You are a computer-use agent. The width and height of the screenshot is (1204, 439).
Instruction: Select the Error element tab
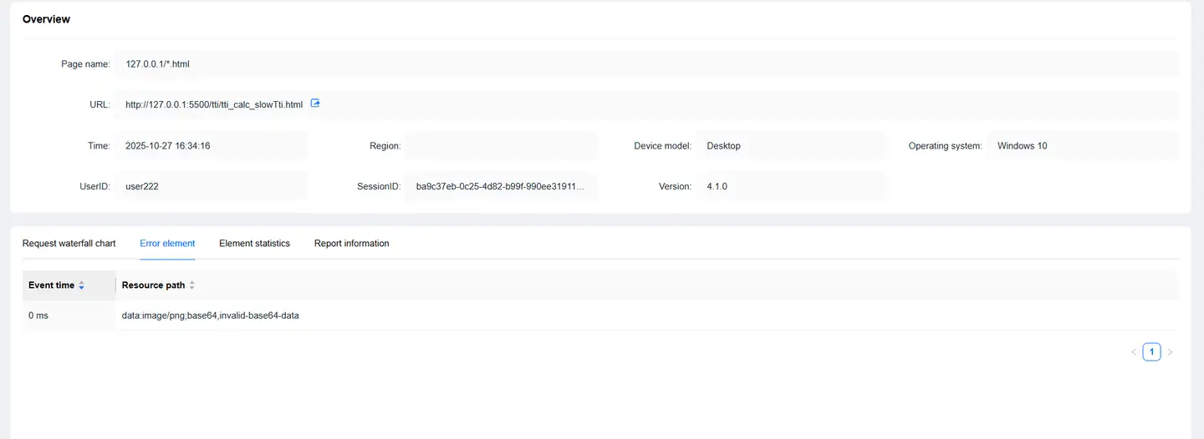click(167, 244)
